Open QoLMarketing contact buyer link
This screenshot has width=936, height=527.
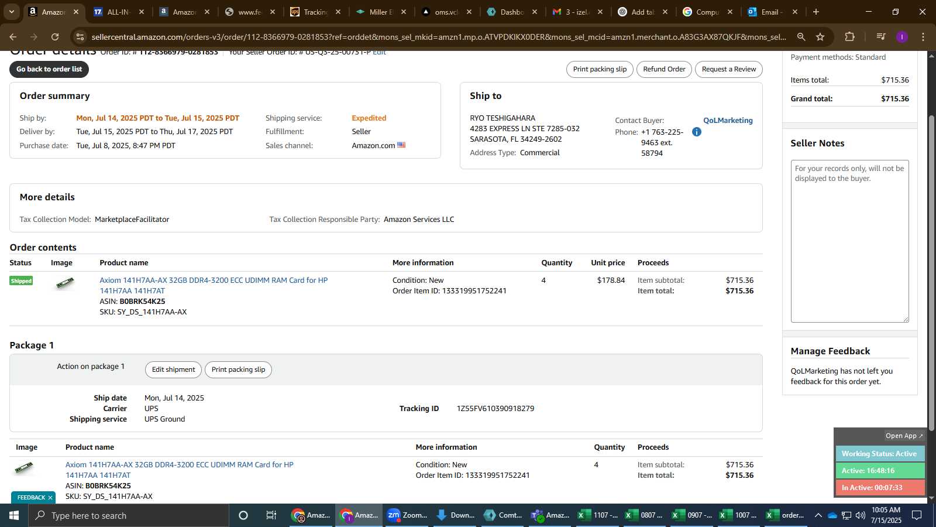[728, 120]
